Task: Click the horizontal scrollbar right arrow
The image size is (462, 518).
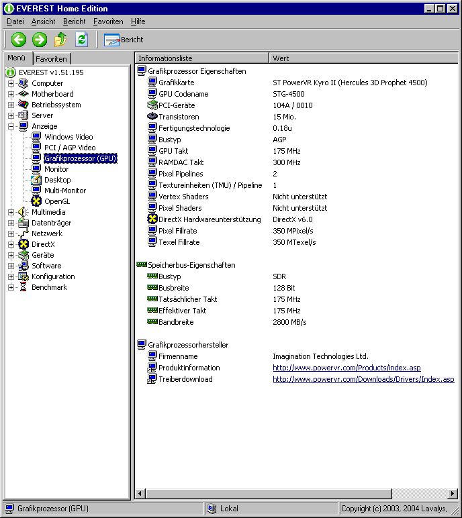Action: point(453,494)
